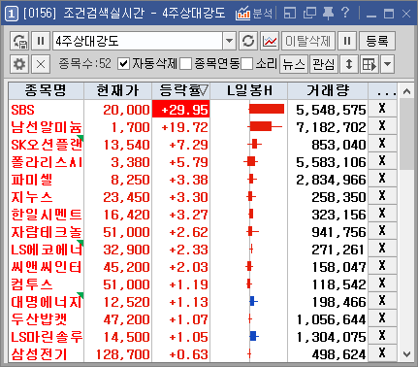
Task: Select the 두산밥캣 stock name
Action: [39, 319]
